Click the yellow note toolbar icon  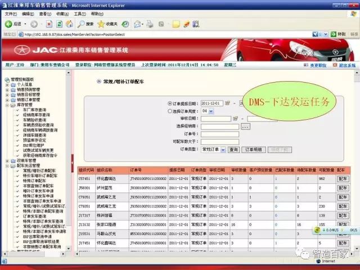coord(176,24)
